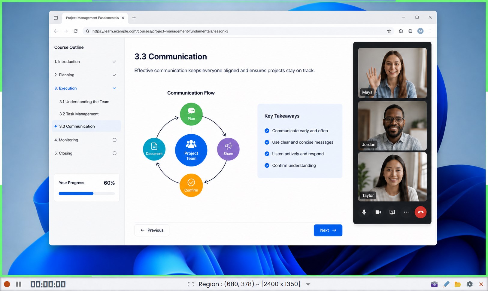Open the browser three-dot menu
Viewport: 488px width, 291px height.
(x=430, y=31)
